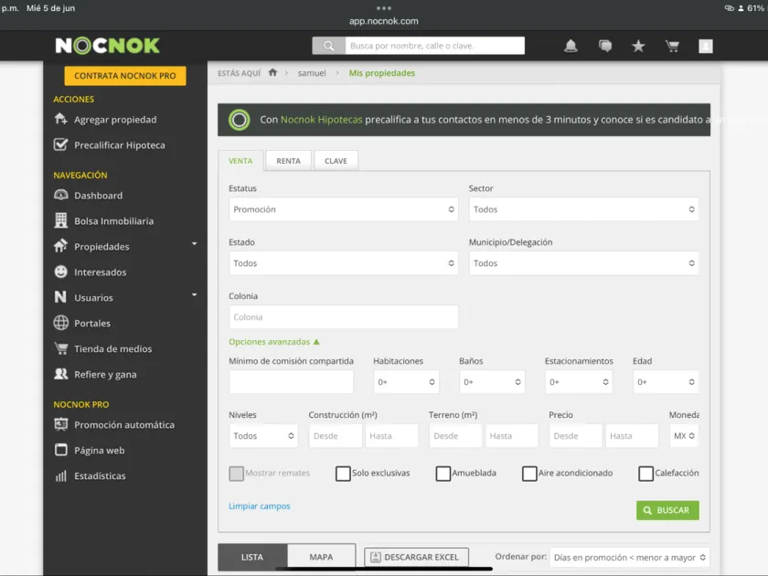
Task: Expand the Propiedades submenu arrow
Action: point(195,243)
